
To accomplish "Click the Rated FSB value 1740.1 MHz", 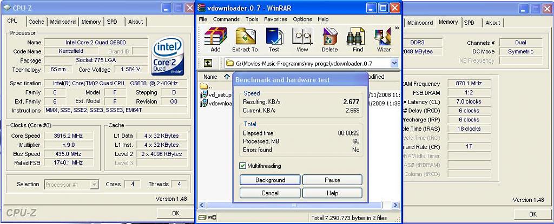I will 69,162.
